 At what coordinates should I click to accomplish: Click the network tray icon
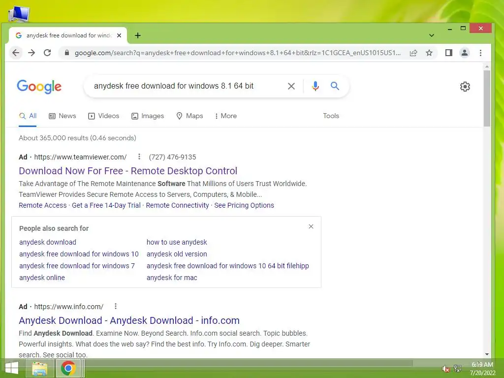pos(458,368)
